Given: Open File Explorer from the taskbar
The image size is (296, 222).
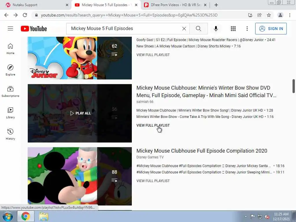Looking at the screenshot, I should pyautogui.click(x=44, y=217).
